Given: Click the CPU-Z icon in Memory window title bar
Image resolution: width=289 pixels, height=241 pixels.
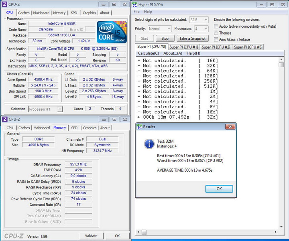Looking at the screenshot, I should click(5, 119).
